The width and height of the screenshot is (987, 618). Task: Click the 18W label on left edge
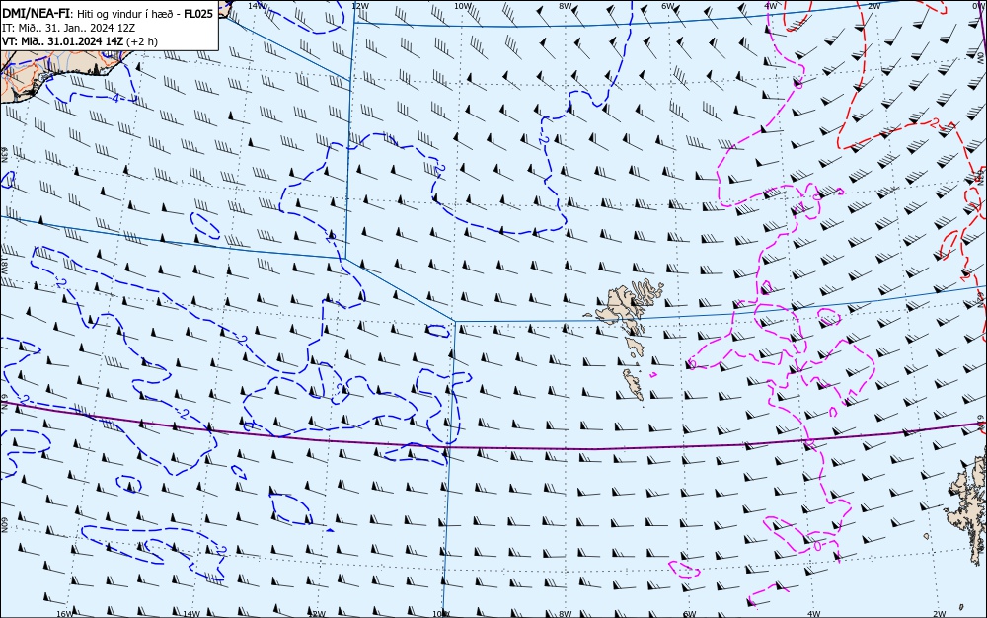4,265
